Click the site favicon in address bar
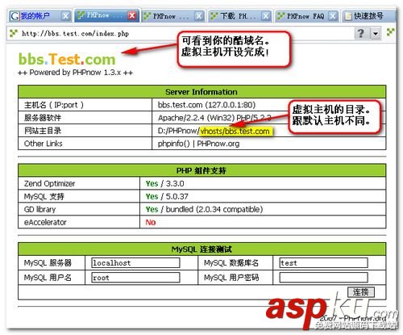Screen dimensions: 403x335 [14, 33]
